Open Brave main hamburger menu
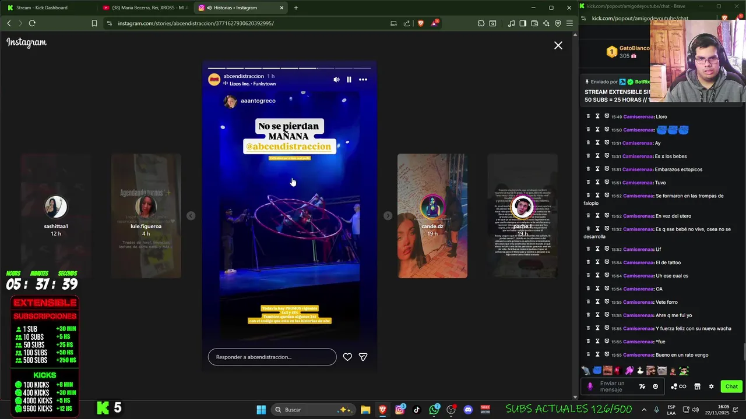 coord(569,23)
